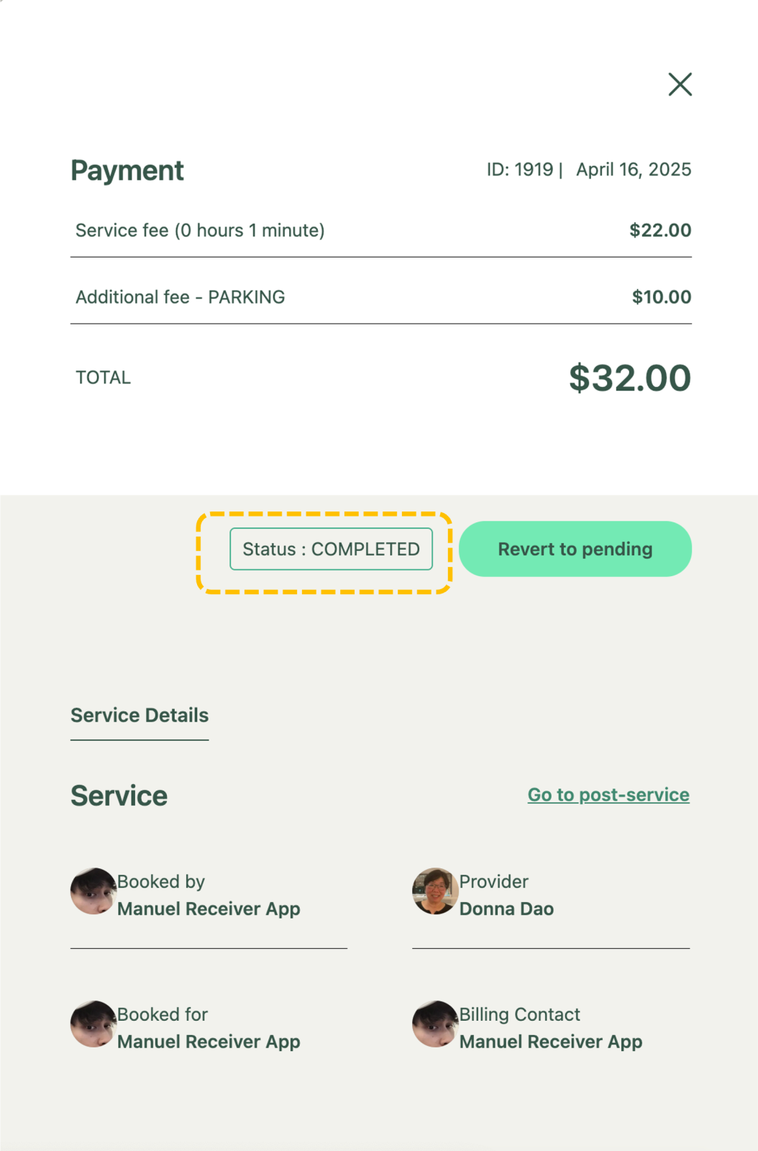Click the Payment heading
Viewport: 758px width, 1151px height.
(127, 170)
